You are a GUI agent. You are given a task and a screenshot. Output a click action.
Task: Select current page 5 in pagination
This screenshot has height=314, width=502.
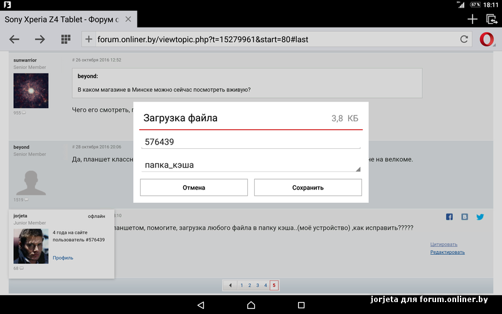[x=274, y=285]
